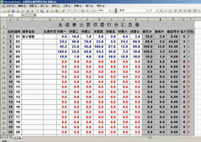Click the Undo arrow icon
Image resolution: width=201 pixels, height=142 pixels.
tap(69, 11)
